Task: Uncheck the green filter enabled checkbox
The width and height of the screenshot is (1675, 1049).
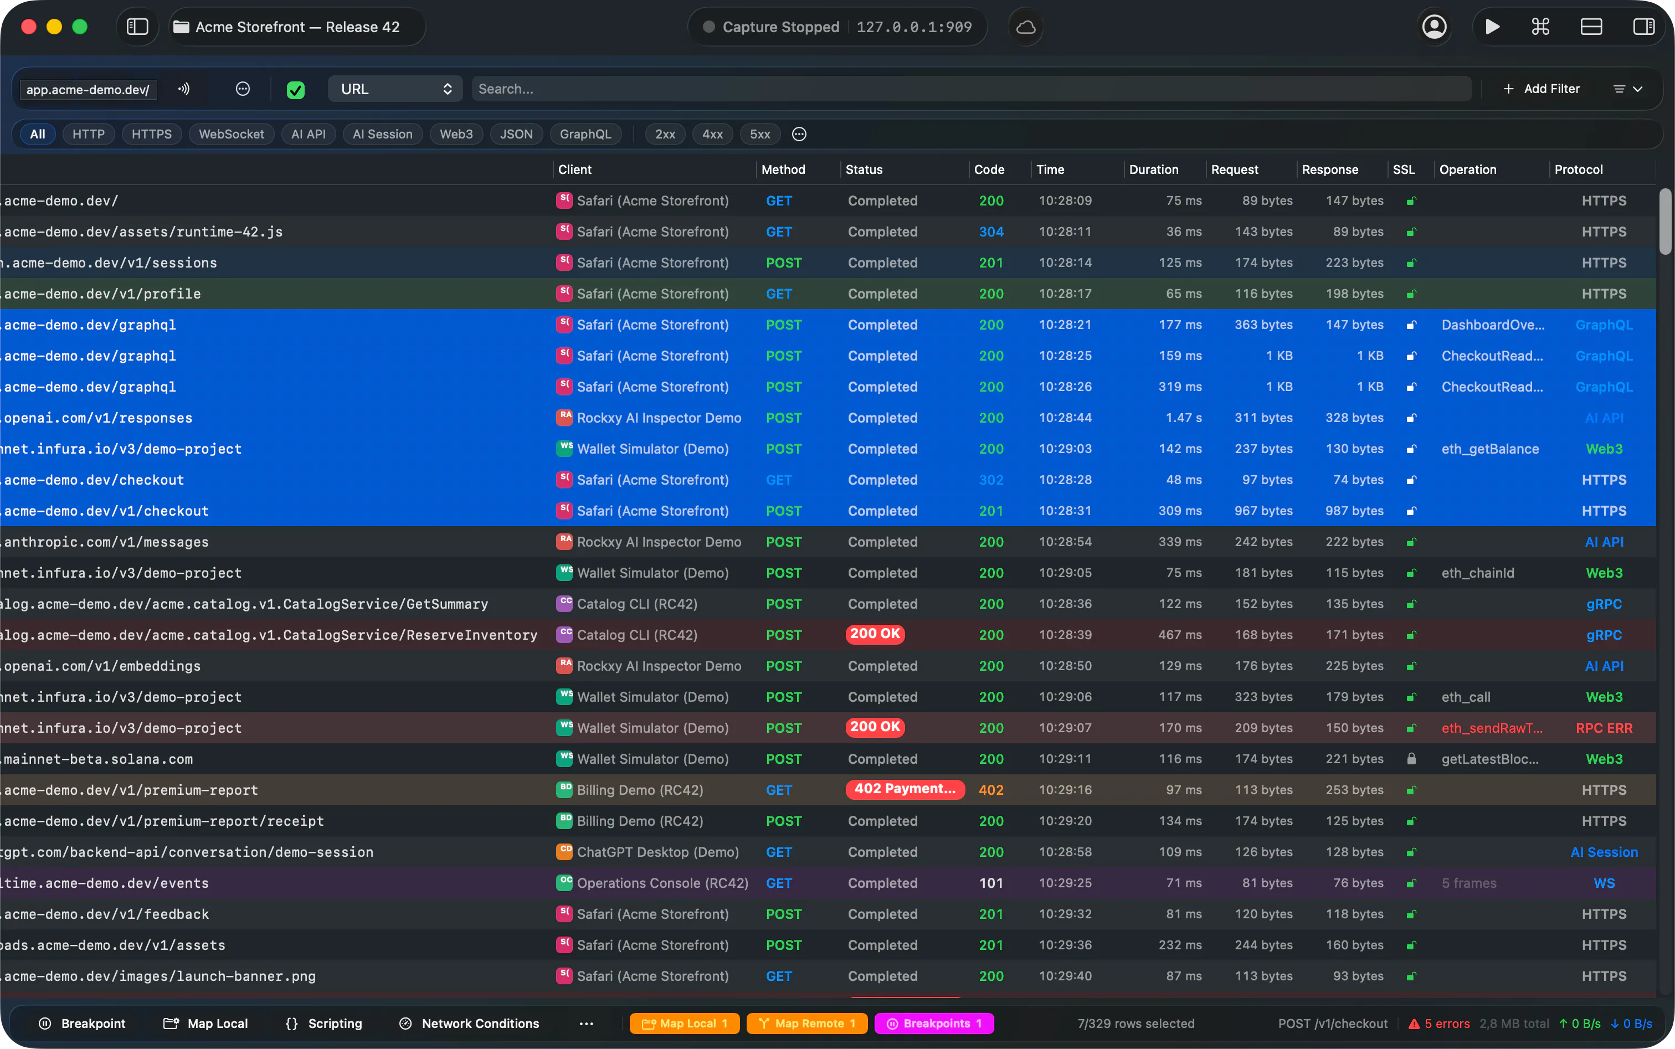Action: [296, 90]
